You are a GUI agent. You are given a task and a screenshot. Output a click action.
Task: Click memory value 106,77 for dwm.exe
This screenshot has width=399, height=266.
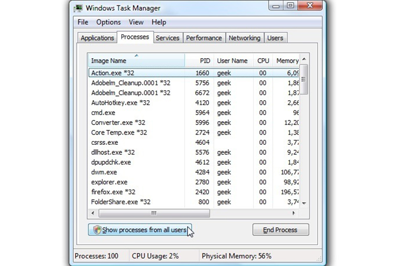coord(290,172)
